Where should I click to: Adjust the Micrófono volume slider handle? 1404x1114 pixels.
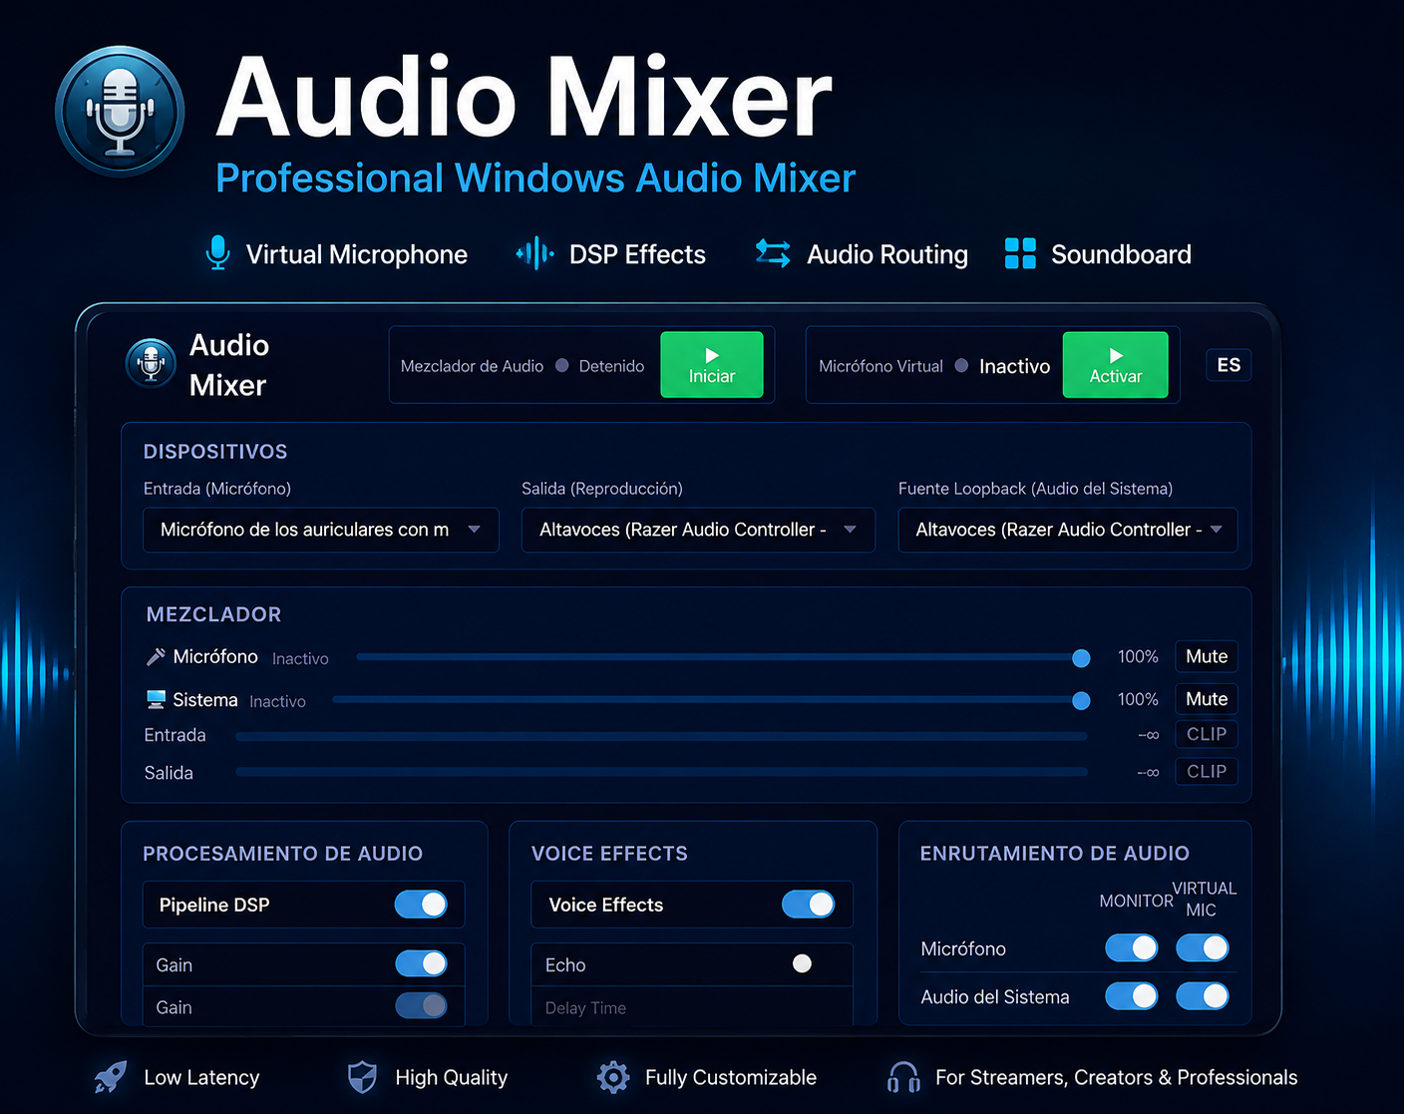click(1081, 658)
